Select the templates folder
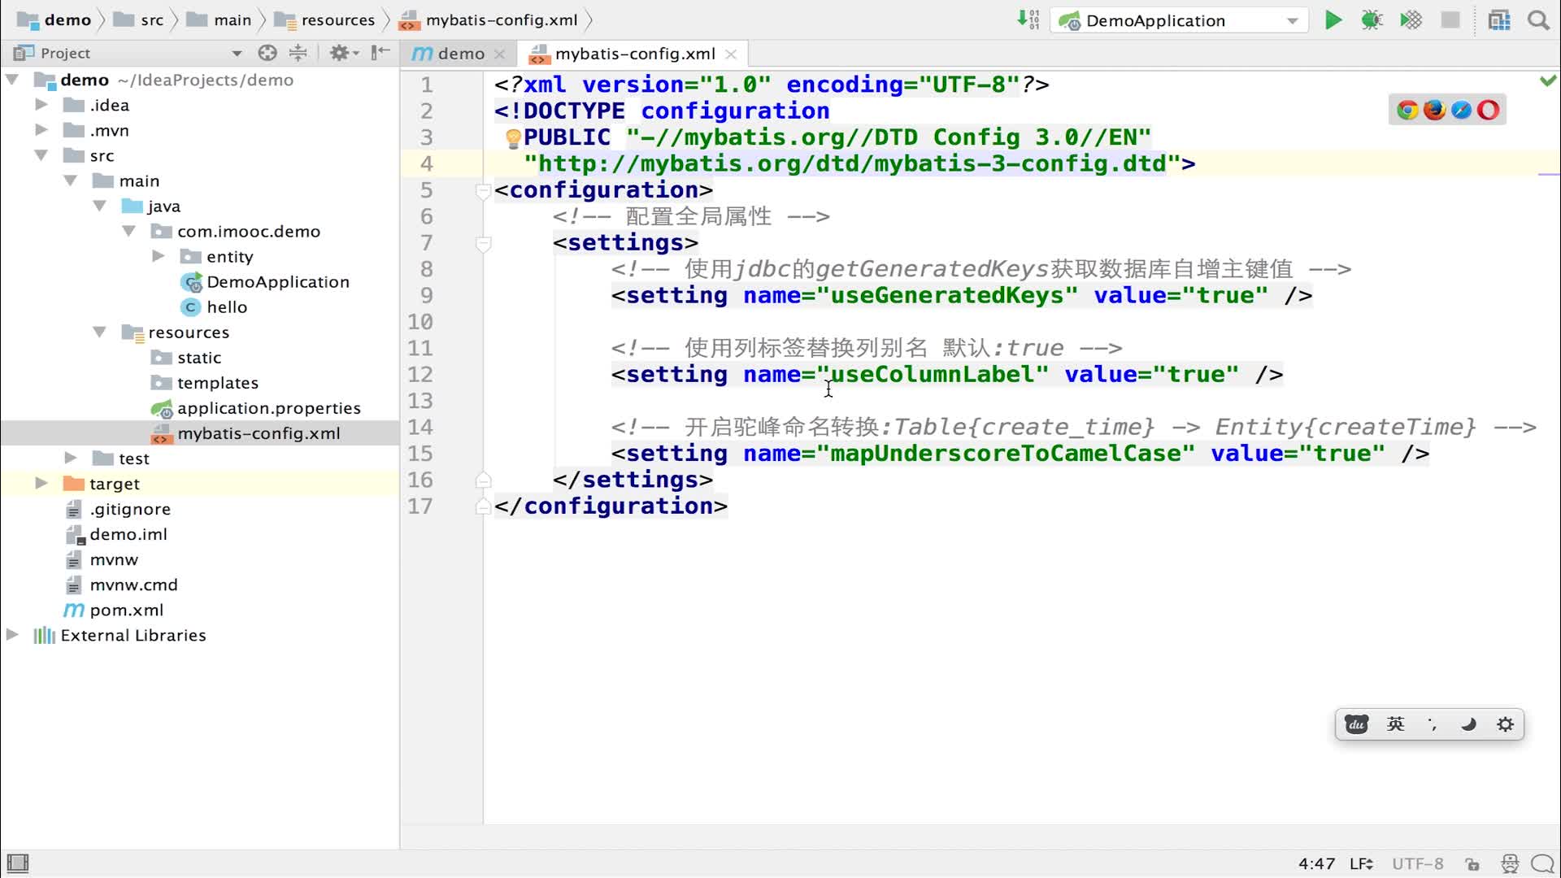Viewport: 1561px width, 878px height. pyautogui.click(x=218, y=382)
